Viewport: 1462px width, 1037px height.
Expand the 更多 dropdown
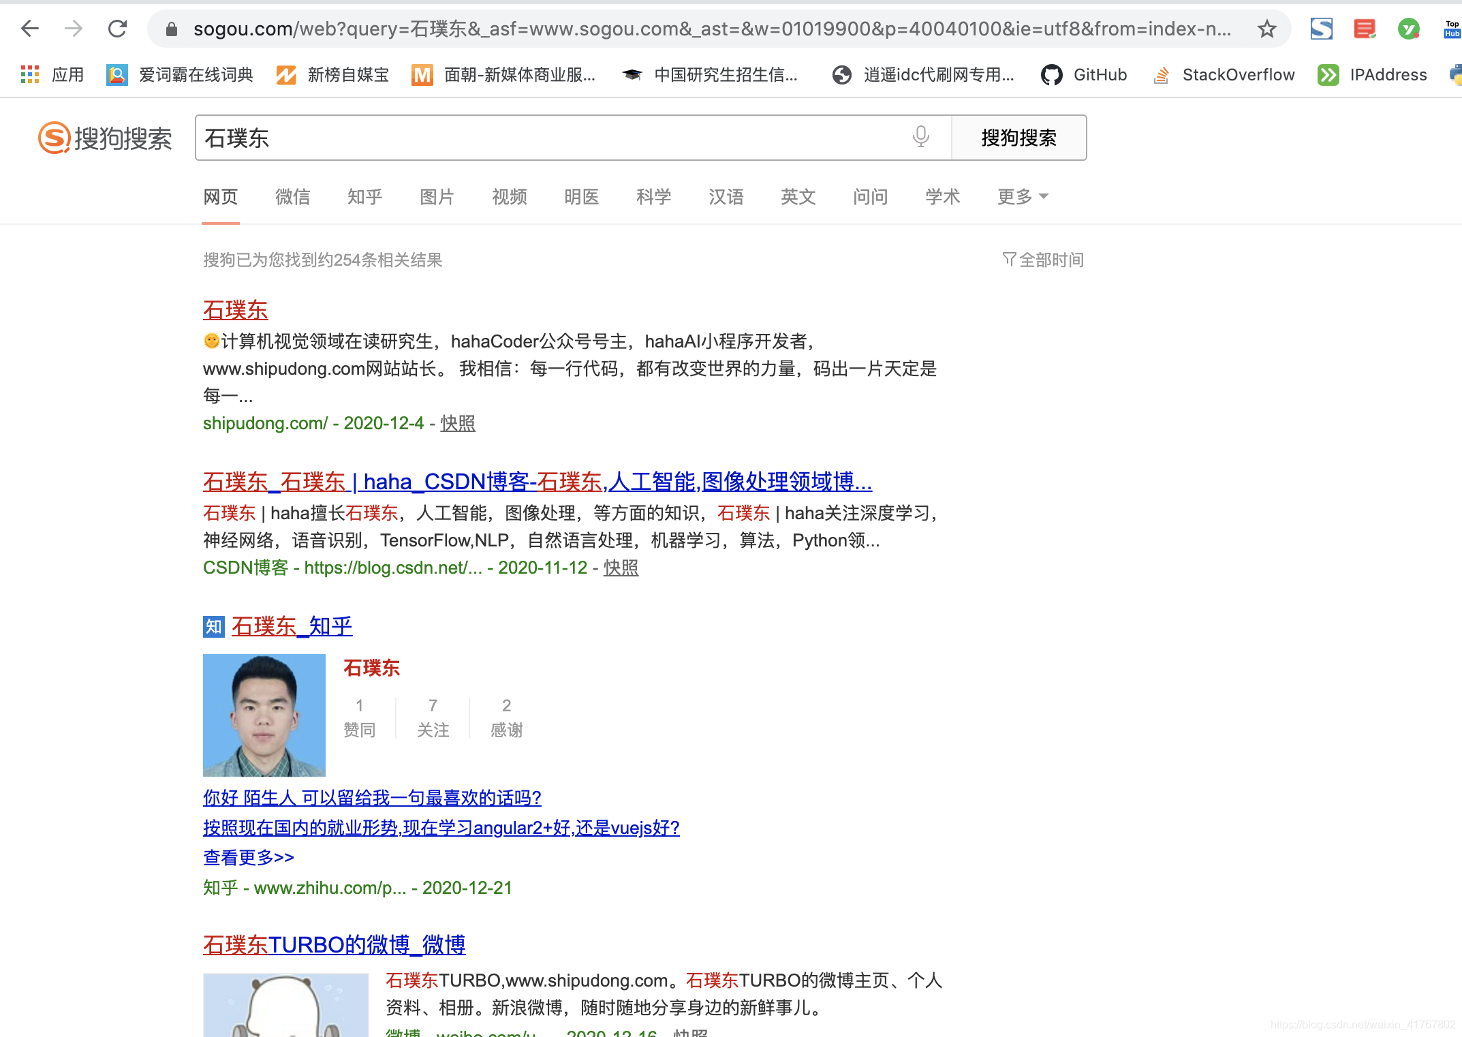[x=1021, y=197]
